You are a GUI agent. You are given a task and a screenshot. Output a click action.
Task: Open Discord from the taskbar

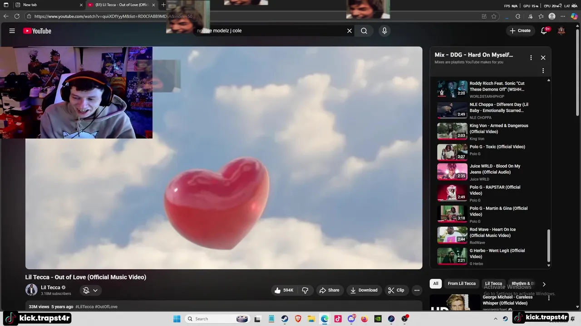pyautogui.click(x=351, y=319)
